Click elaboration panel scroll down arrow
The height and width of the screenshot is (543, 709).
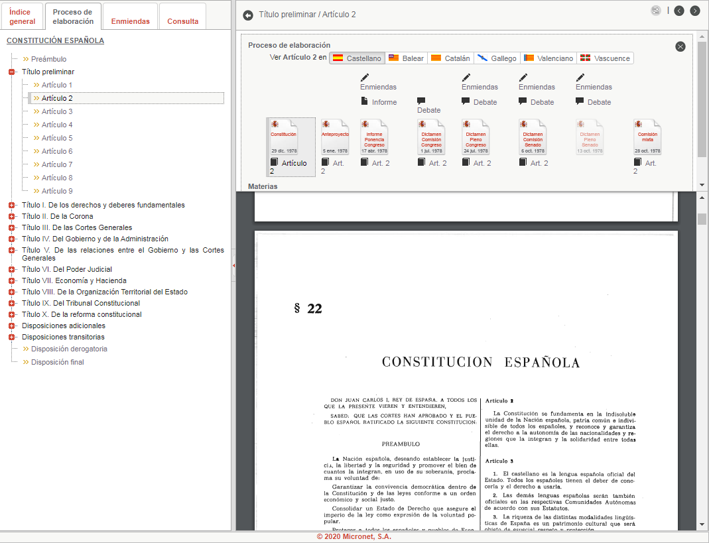[701, 184]
